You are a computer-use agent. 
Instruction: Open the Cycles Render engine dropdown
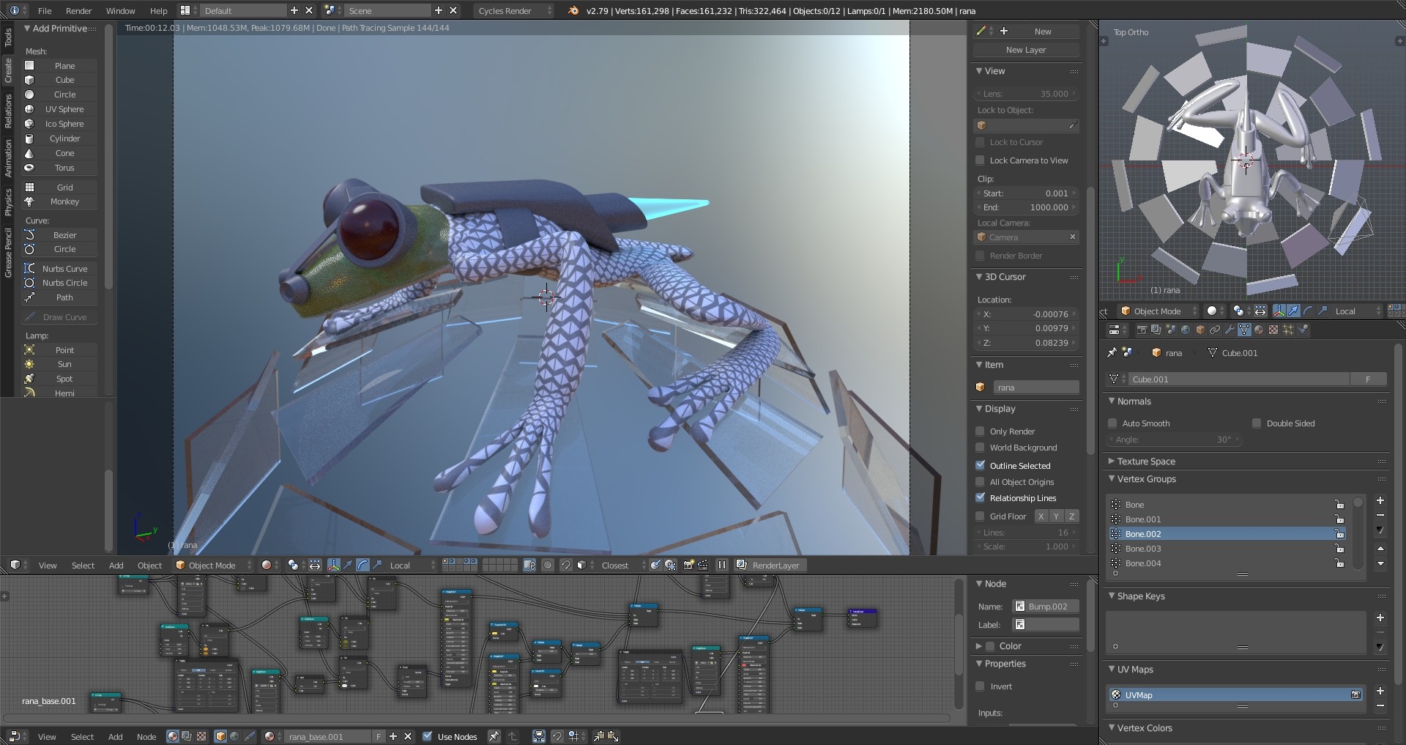tap(515, 10)
